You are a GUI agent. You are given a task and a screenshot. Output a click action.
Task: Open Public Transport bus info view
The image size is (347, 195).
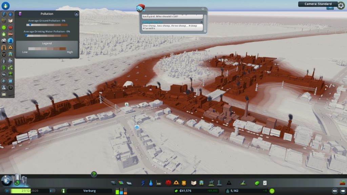click(11, 54)
